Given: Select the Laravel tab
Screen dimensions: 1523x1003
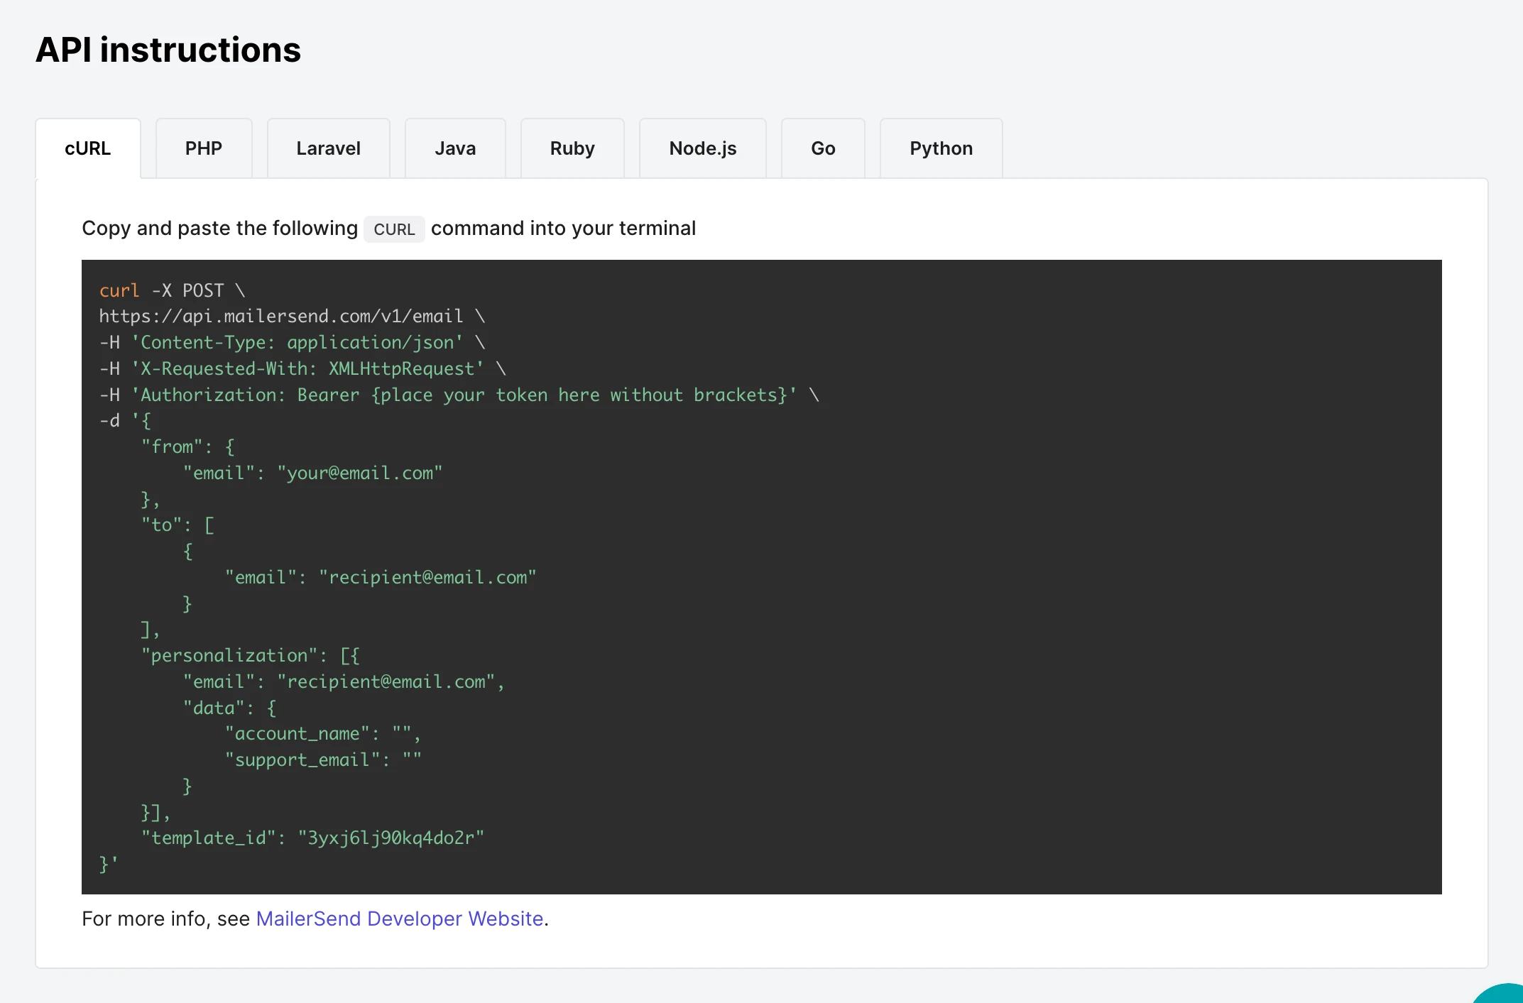Looking at the screenshot, I should pyautogui.click(x=328, y=148).
